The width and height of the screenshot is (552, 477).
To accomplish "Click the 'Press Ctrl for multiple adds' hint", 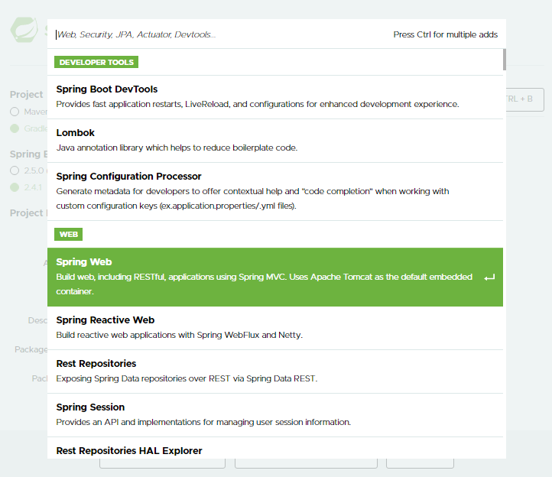I will (445, 34).
